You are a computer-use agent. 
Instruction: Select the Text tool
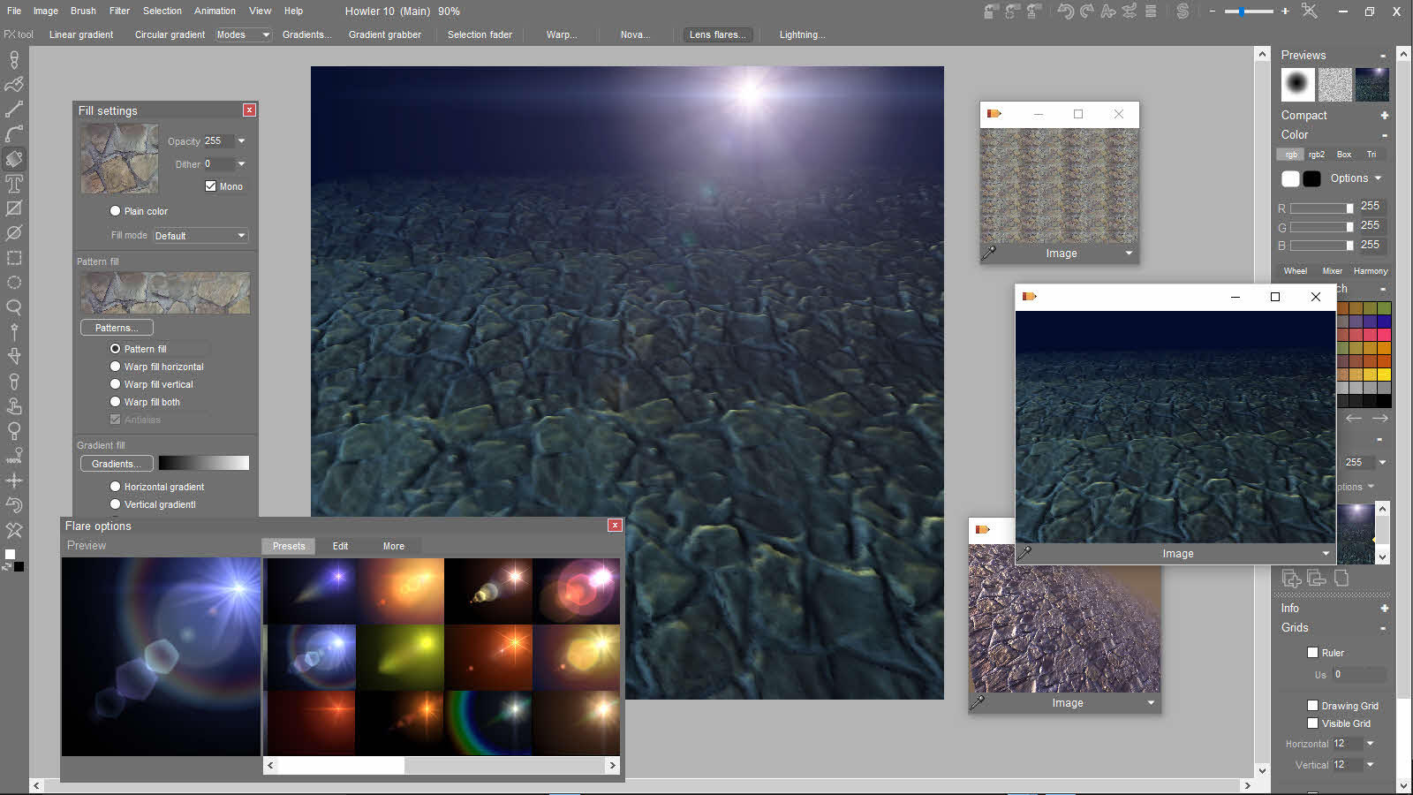pyautogui.click(x=14, y=184)
